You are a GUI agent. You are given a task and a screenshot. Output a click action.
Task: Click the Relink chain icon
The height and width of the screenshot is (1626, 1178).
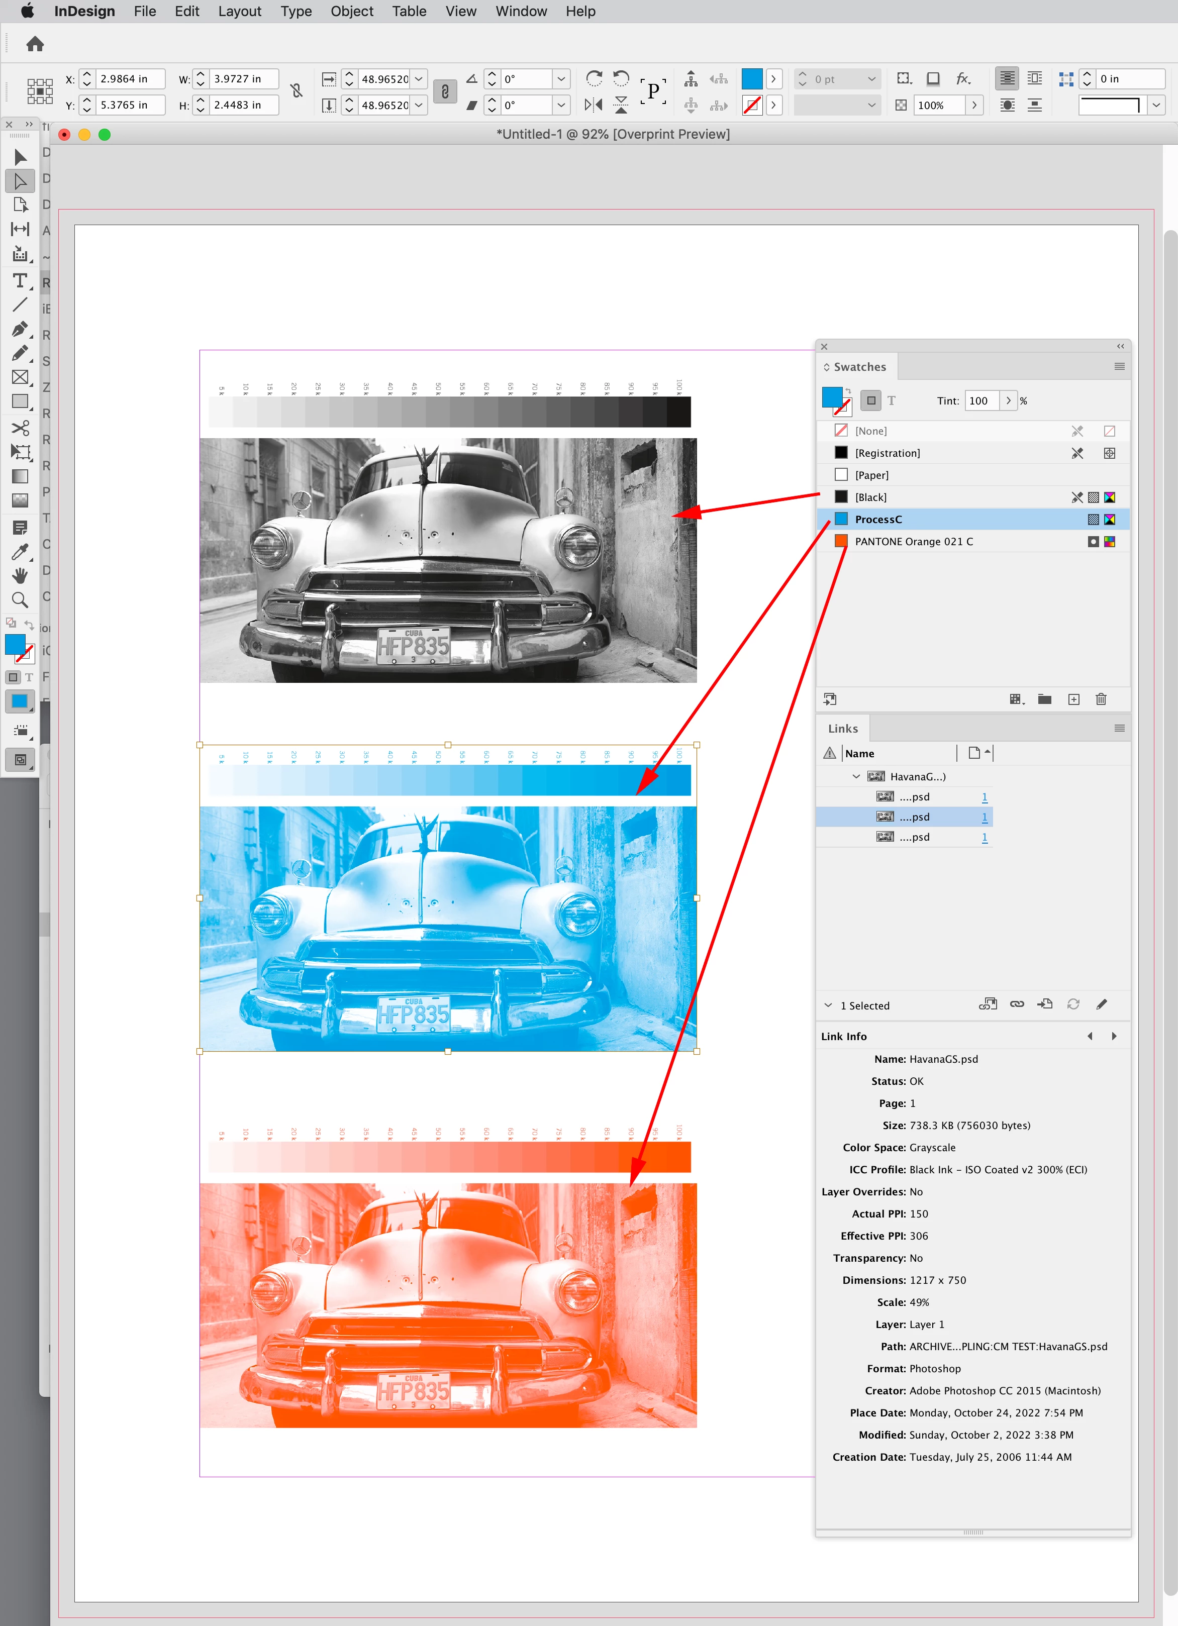[1017, 1004]
